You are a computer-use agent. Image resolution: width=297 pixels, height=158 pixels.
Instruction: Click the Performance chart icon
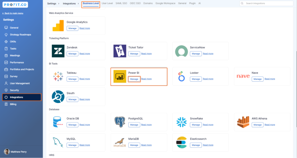coord(6,62)
